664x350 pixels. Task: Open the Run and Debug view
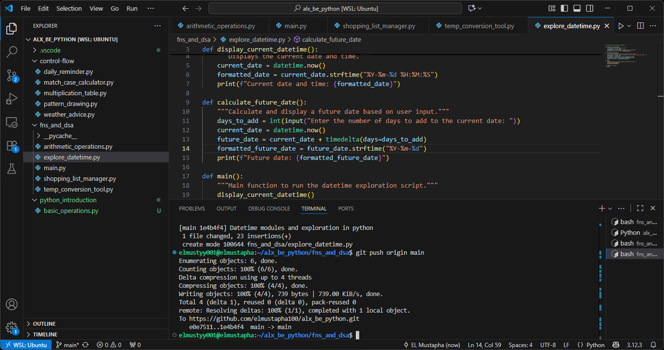click(12, 99)
